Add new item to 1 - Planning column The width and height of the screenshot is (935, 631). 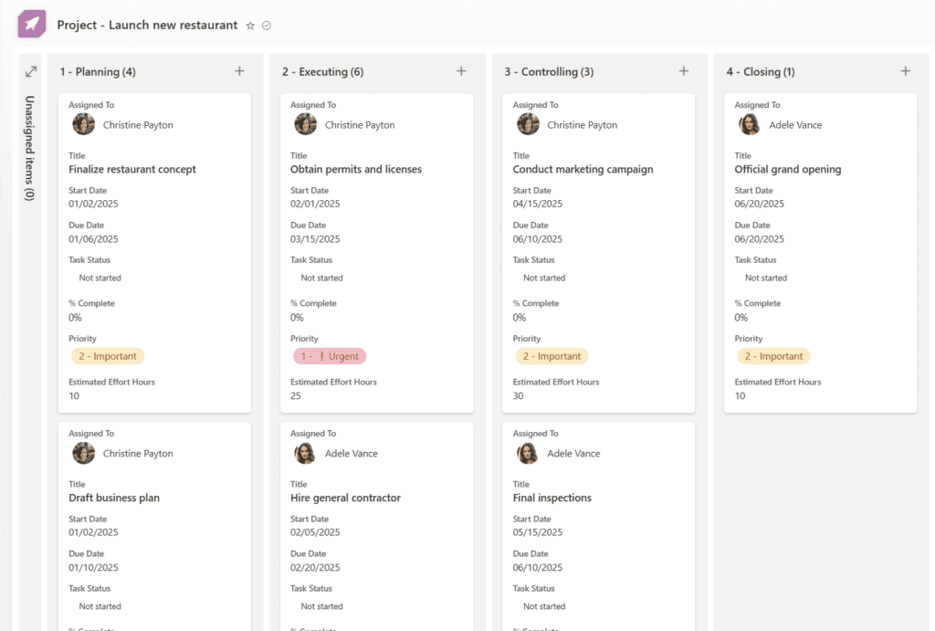[240, 71]
